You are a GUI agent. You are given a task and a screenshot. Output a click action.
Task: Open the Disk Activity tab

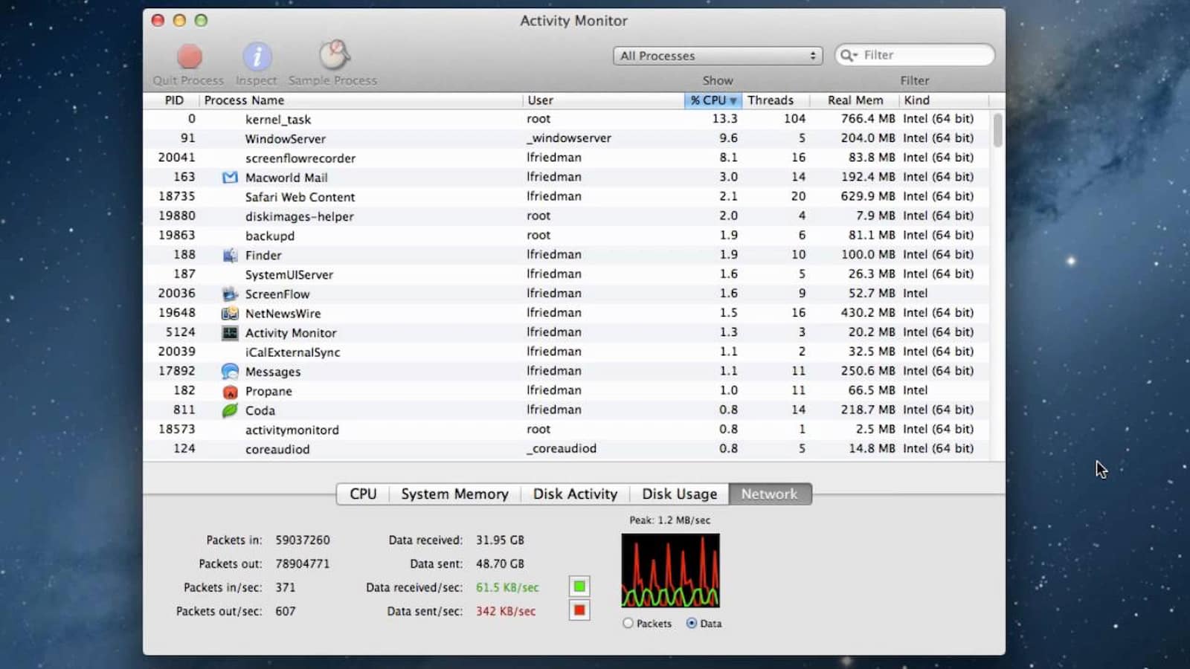pyautogui.click(x=575, y=494)
